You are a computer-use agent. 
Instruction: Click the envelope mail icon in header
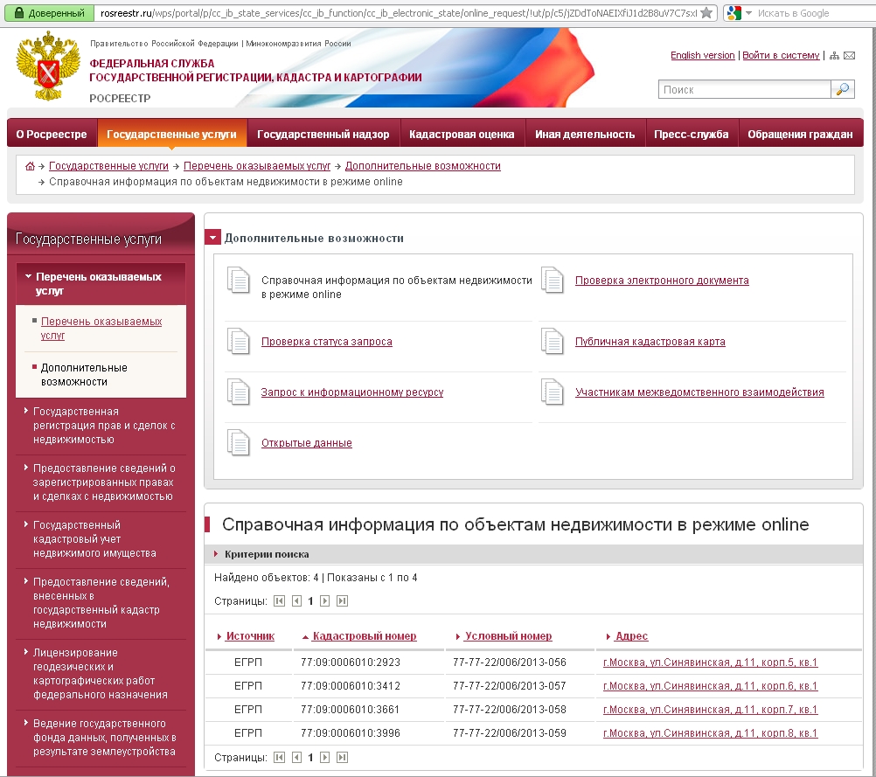point(849,56)
